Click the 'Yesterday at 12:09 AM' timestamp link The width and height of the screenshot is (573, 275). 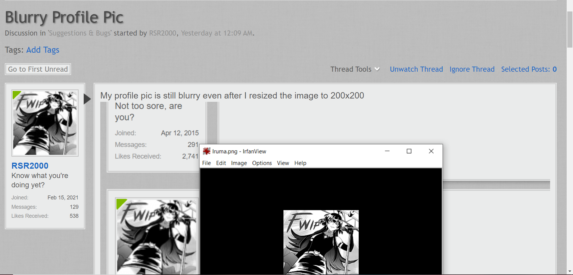[217, 33]
